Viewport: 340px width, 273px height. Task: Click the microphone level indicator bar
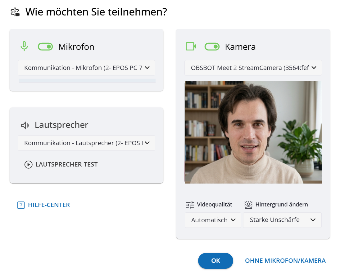tap(87, 80)
